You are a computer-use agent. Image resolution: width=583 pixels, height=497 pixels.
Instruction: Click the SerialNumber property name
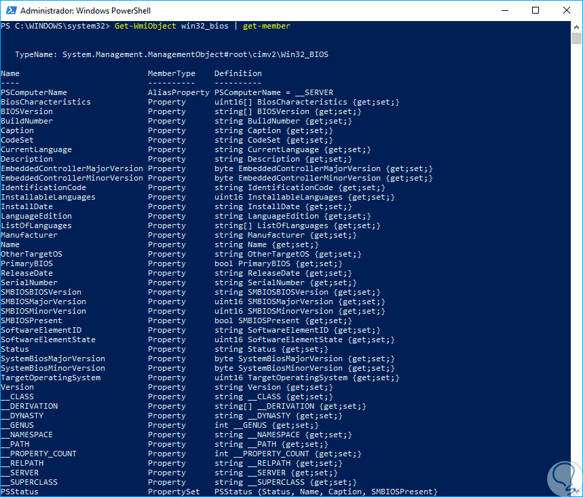[x=29, y=282]
